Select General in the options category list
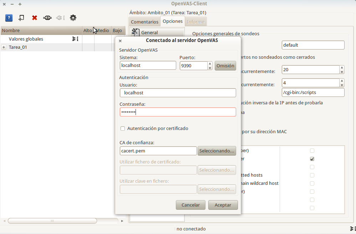Viewport: 356px width, 234px height. 157,32
